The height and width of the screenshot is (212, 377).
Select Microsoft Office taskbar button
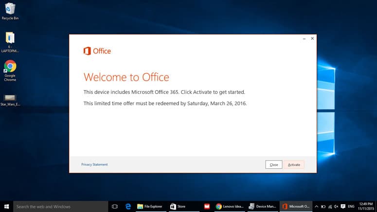[x=296, y=207]
